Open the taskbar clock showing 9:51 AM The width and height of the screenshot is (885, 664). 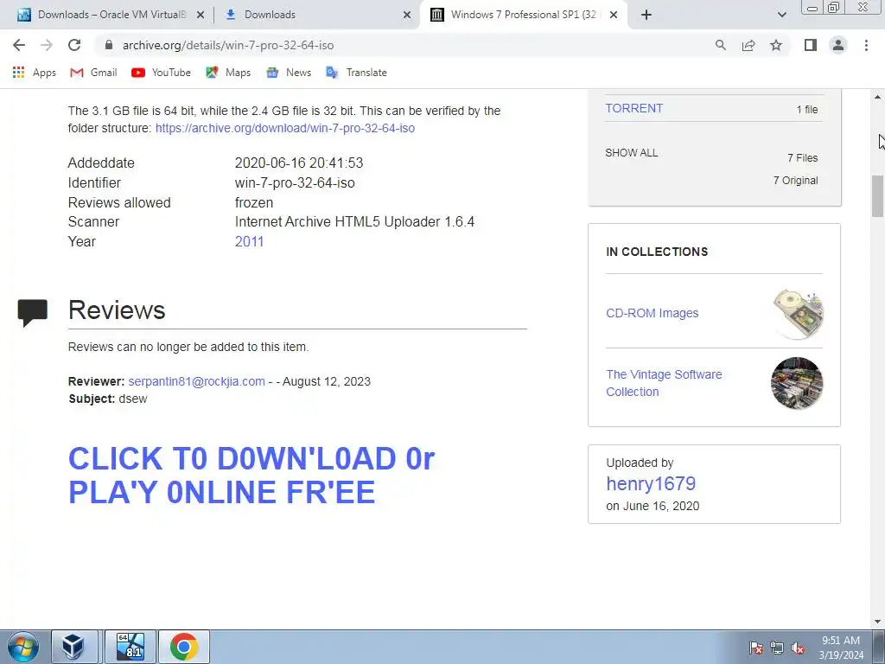pyautogui.click(x=841, y=648)
